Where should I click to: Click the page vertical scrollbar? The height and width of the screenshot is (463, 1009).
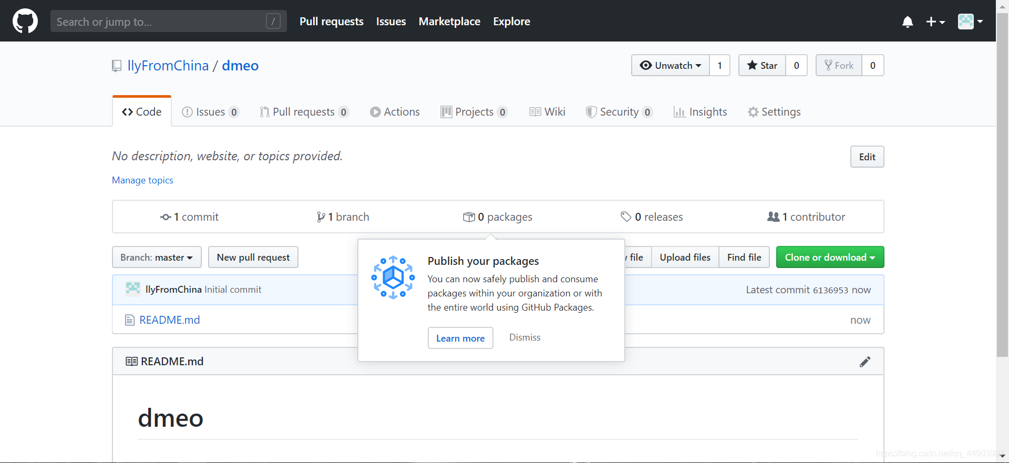pos(1003,184)
